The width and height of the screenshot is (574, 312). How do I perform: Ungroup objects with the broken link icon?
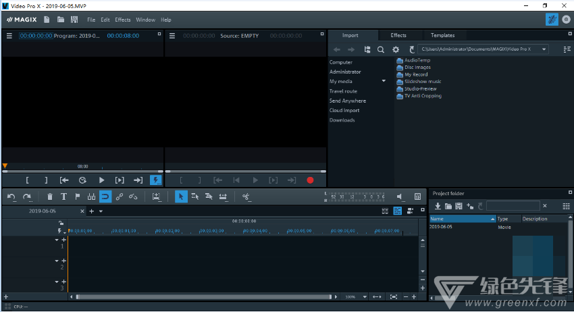coord(133,197)
